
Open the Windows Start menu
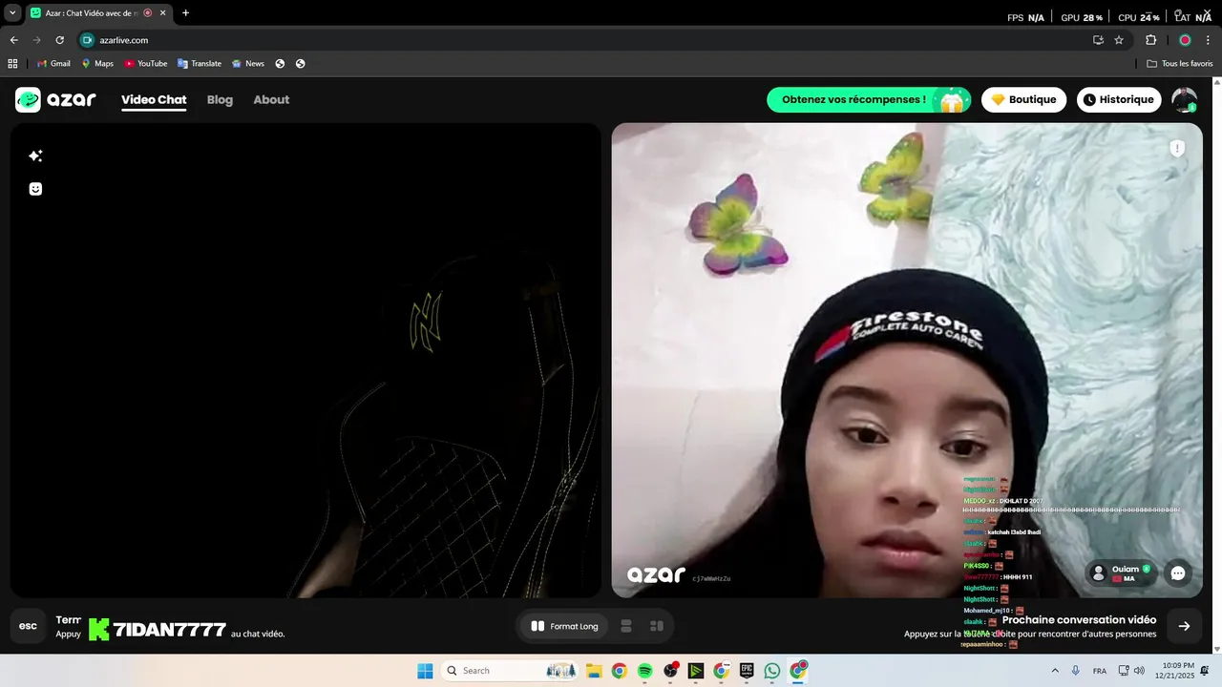point(425,671)
